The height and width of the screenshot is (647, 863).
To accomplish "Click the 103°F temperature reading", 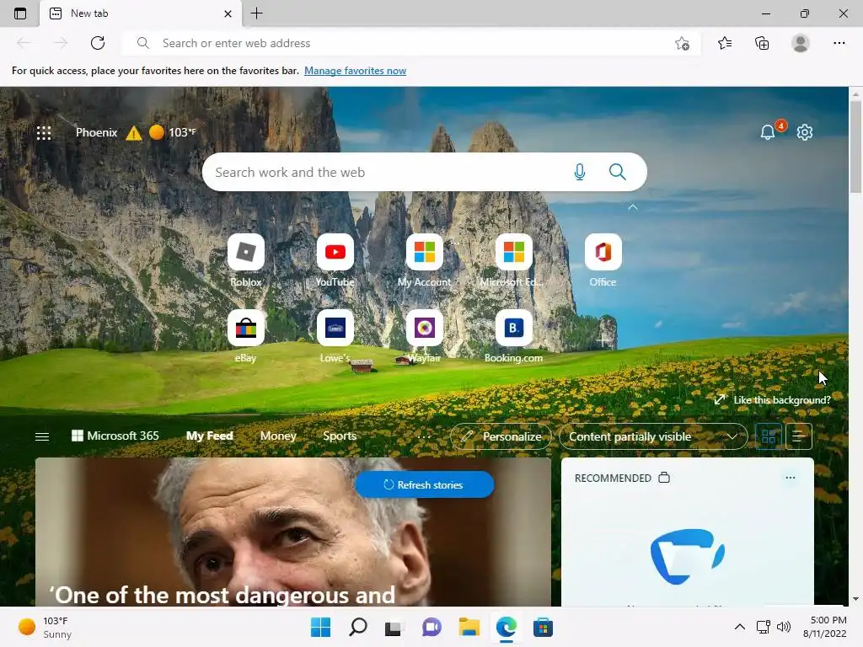I will coord(182,132).
